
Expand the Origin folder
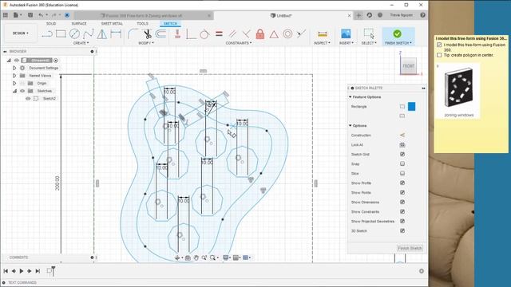[14, 83]
